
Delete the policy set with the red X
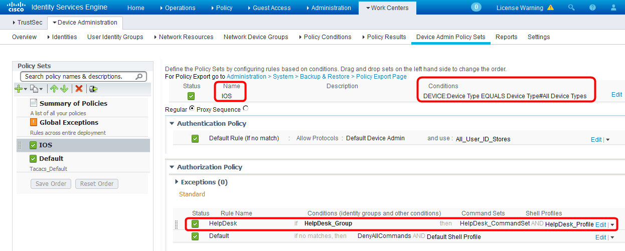click(x=79, y=89)
